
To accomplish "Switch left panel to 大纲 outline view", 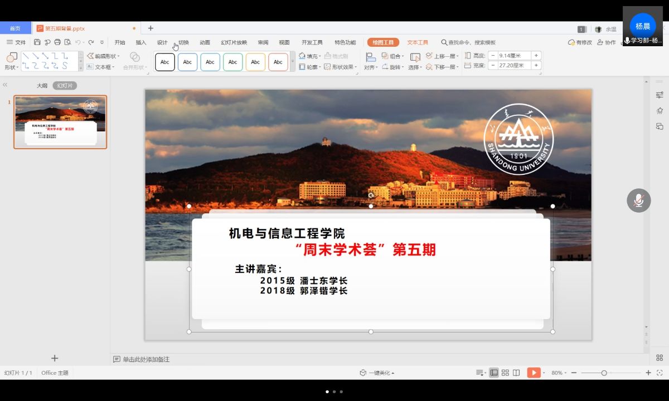I will [42, 86].
